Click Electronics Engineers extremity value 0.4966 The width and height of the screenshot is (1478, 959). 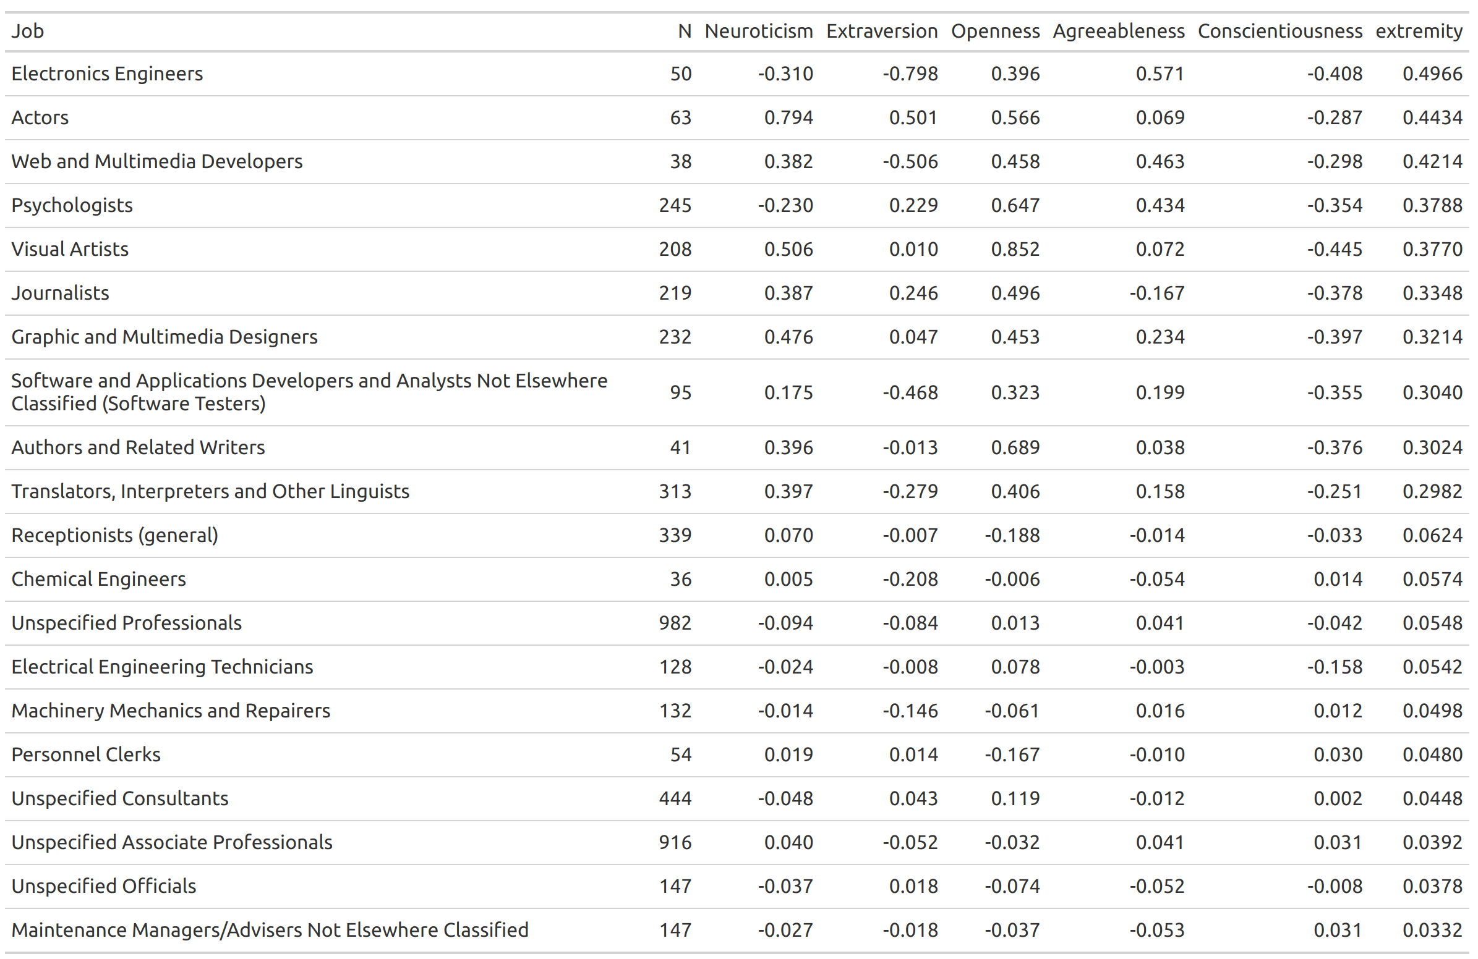pos(1433,74)
